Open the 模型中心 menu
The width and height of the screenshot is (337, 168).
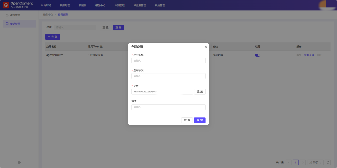pyautogui.click(x=100, y=5)
